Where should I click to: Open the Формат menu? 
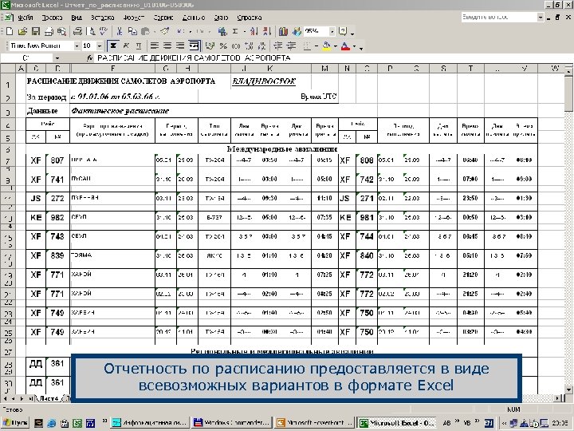point(134,18)
